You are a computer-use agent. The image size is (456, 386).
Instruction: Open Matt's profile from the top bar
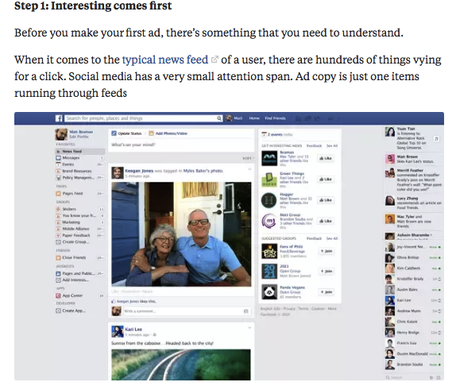click(x=234, y=118)
